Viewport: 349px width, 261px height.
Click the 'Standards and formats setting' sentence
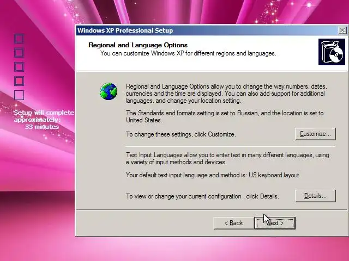225,116
